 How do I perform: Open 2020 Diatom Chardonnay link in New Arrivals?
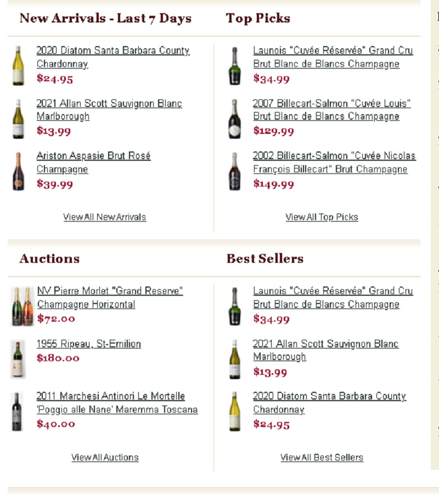click(113, 57)
